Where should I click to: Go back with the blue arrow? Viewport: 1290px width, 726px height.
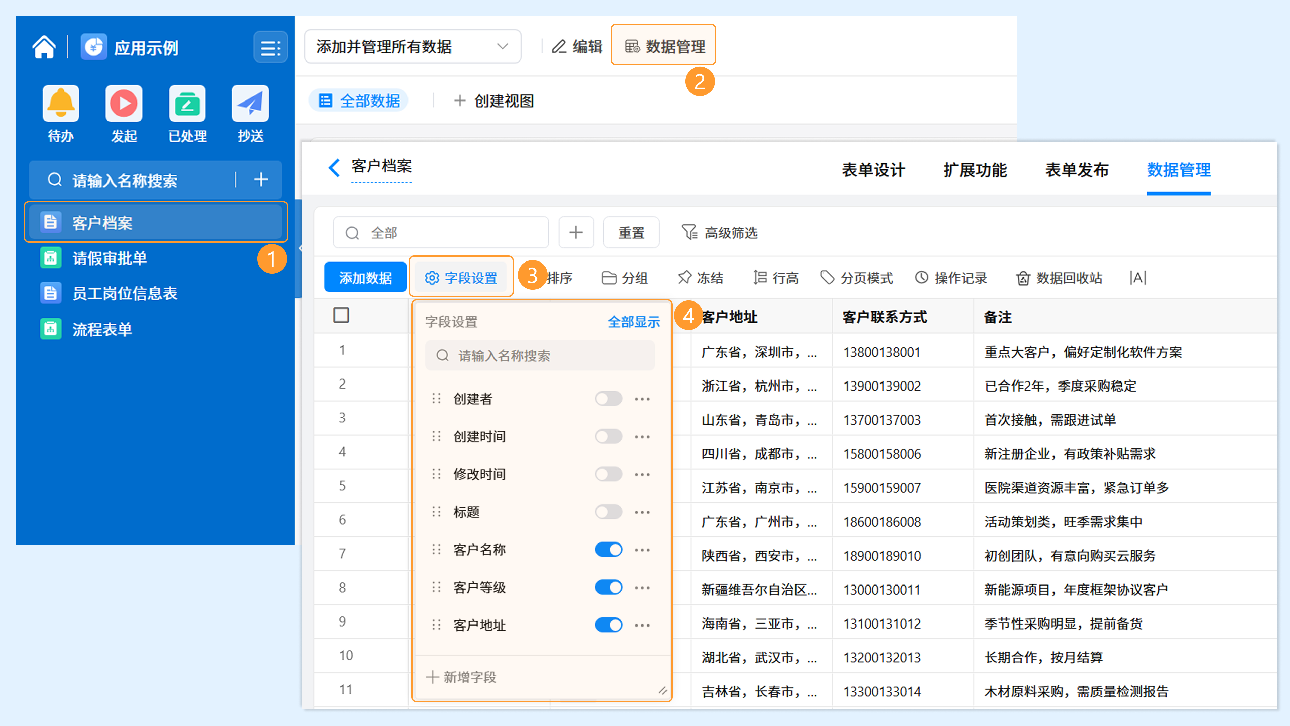(x=334, y=167)
